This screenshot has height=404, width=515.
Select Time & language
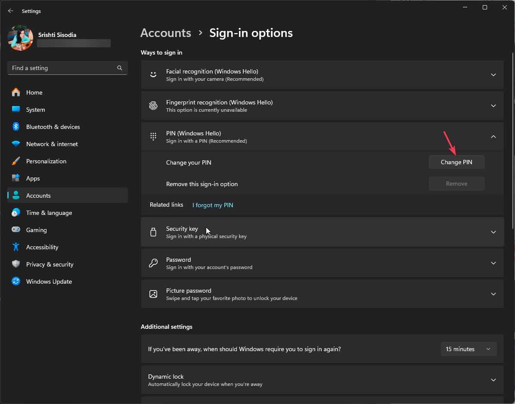pyautogui.click(x=67, y=212)
